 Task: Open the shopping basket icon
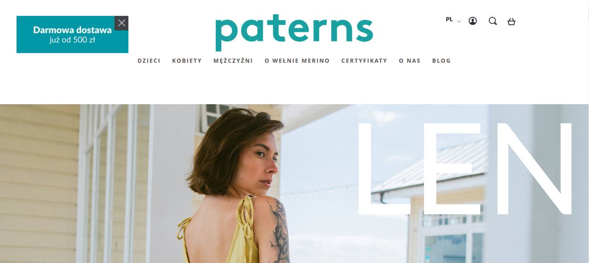click(x=511, y=21)
